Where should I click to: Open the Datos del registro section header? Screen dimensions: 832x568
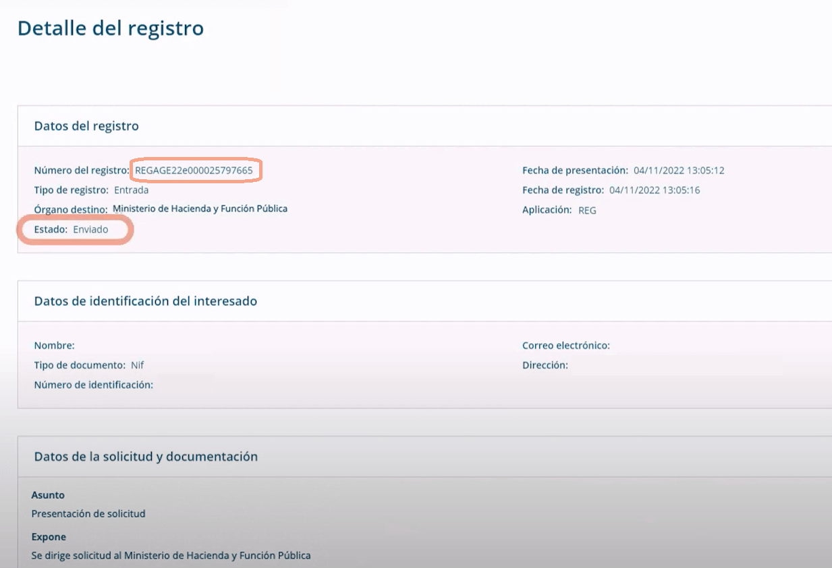point(86,126)
